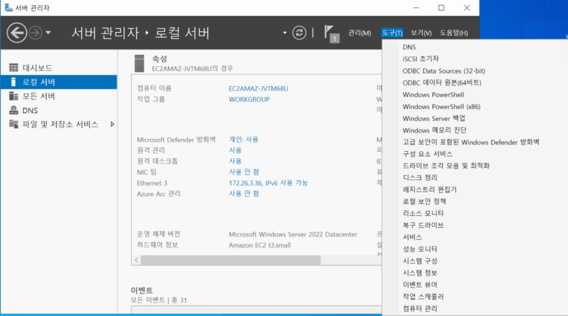Open Ethernet 3 address 172.26.3.36 link
Viewport: 568px width, 316px height.
268,183
